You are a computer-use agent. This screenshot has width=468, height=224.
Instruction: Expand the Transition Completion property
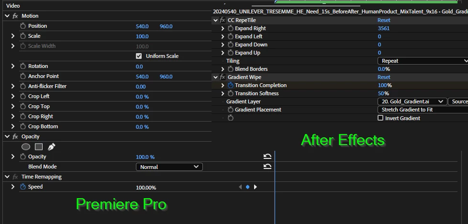(223, 85)
